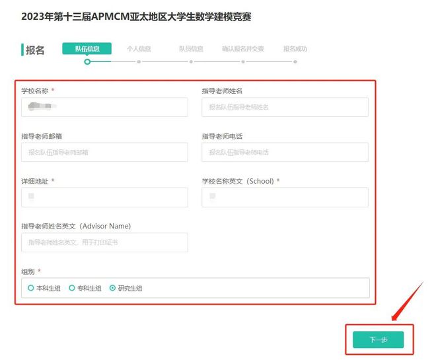Focus the 学校名称 input field
Viewport: 436px width, 362px height.
click(x=104, y=107)
